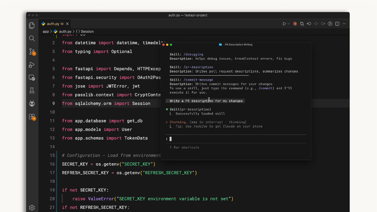
Task: Click the PR Description Writing folder icon
Action: 221,45
